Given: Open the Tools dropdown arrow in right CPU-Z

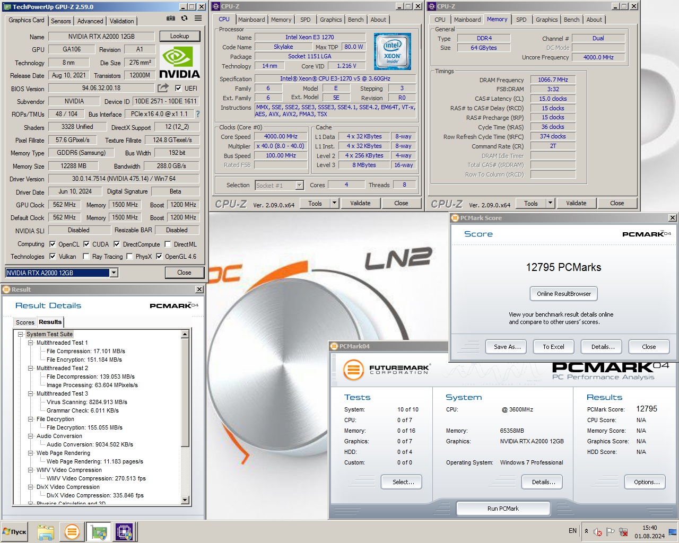Looking at the screenshot, I should coord(550,203).
